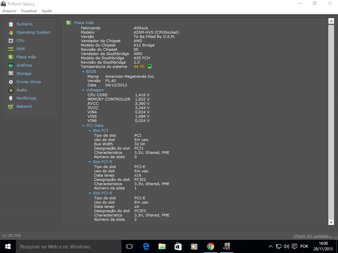The width and height of the screenshot is (338, 253).
Task: Click the 32 bit Bus Width value
Action: 140,144
